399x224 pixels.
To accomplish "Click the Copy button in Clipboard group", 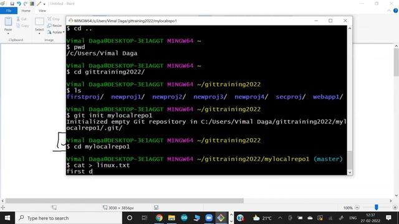I will tap(22, 26).
